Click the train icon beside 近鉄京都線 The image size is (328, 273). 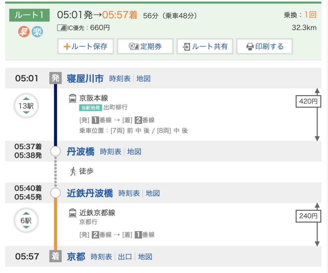tap(73, 213)
